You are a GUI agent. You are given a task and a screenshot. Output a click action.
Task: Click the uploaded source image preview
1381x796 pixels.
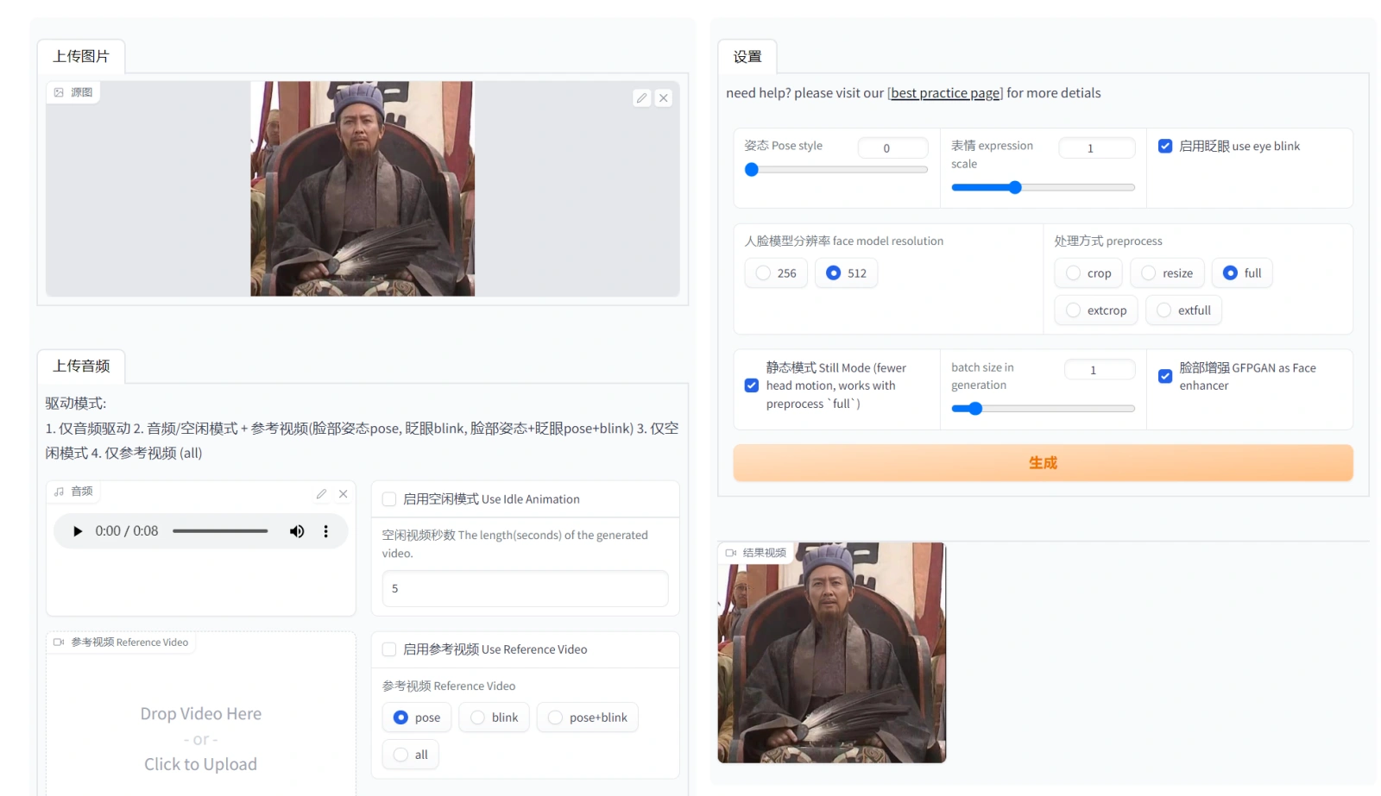click(363, 189)
